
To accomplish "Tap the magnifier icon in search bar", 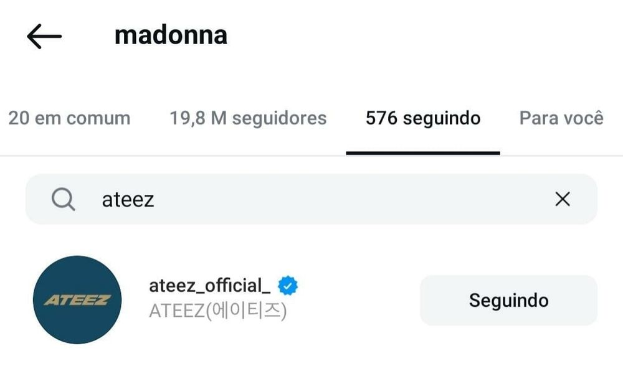I will tap(63, 199).
